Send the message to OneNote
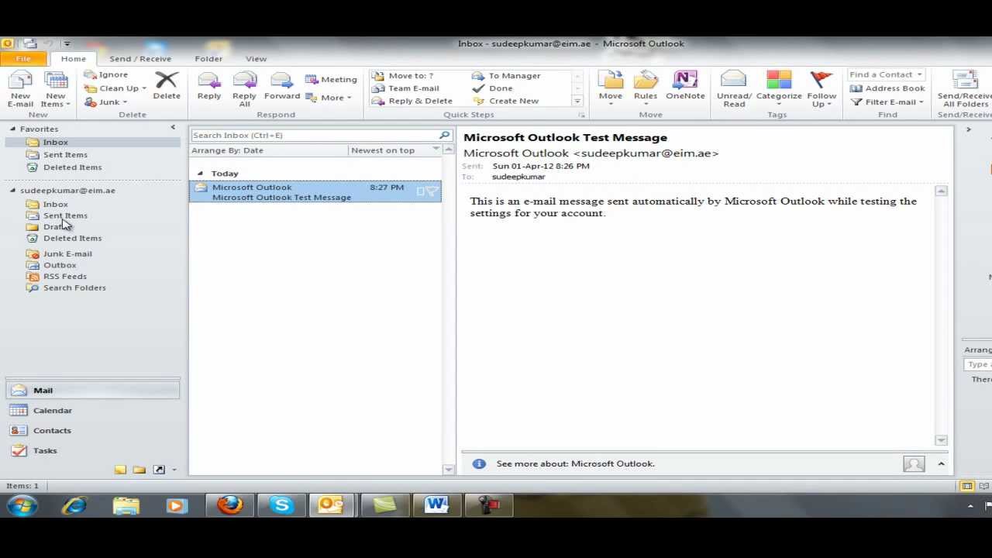This screenshot has width=992, height=558. (685, 86)
